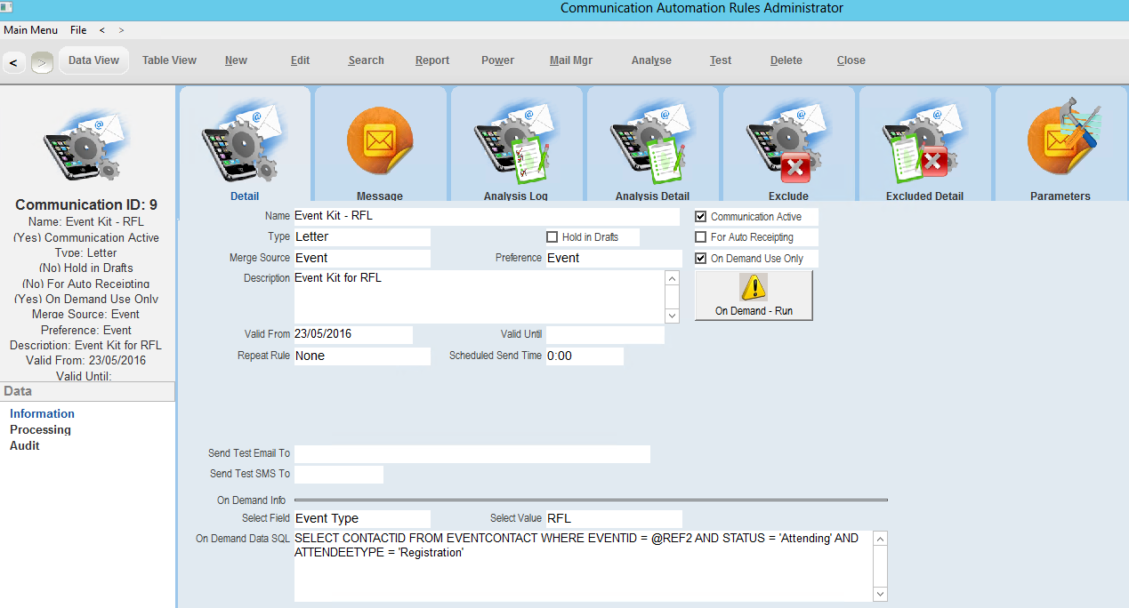Enable the Hold in Drafts checkbox
The width and height of the screenshot is (1129, 608).
(x=552, y=237)
